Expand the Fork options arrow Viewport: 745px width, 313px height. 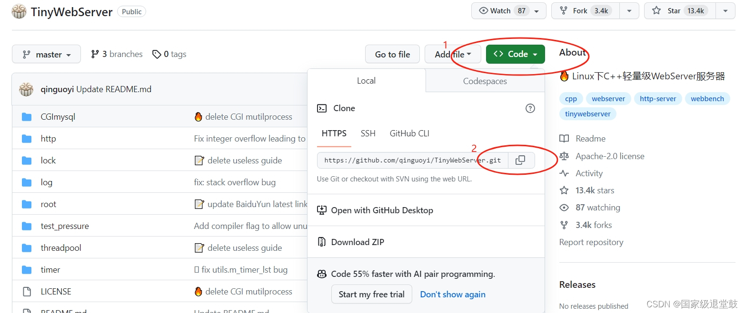(x=629, y=11)
